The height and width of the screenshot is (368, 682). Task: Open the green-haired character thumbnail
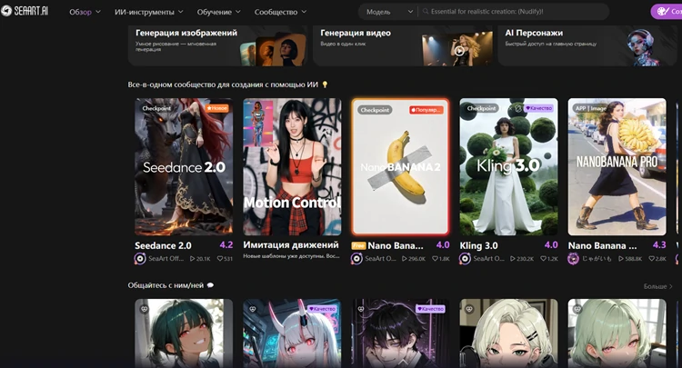(x=184, y=333)
